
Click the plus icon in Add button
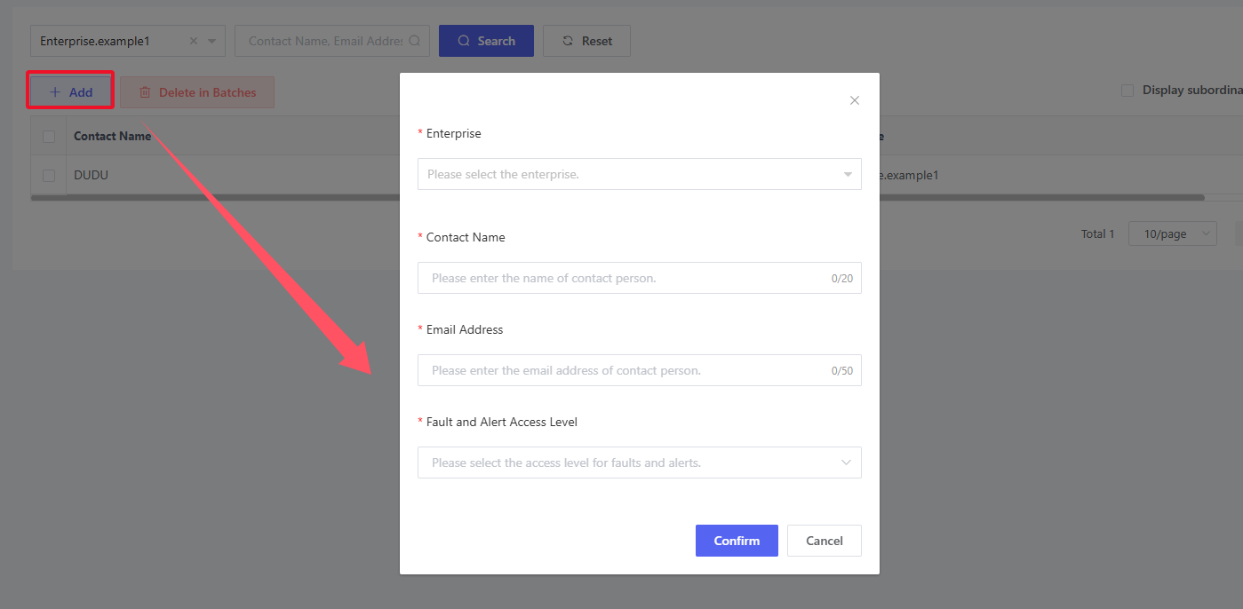[x=55, y=92]
